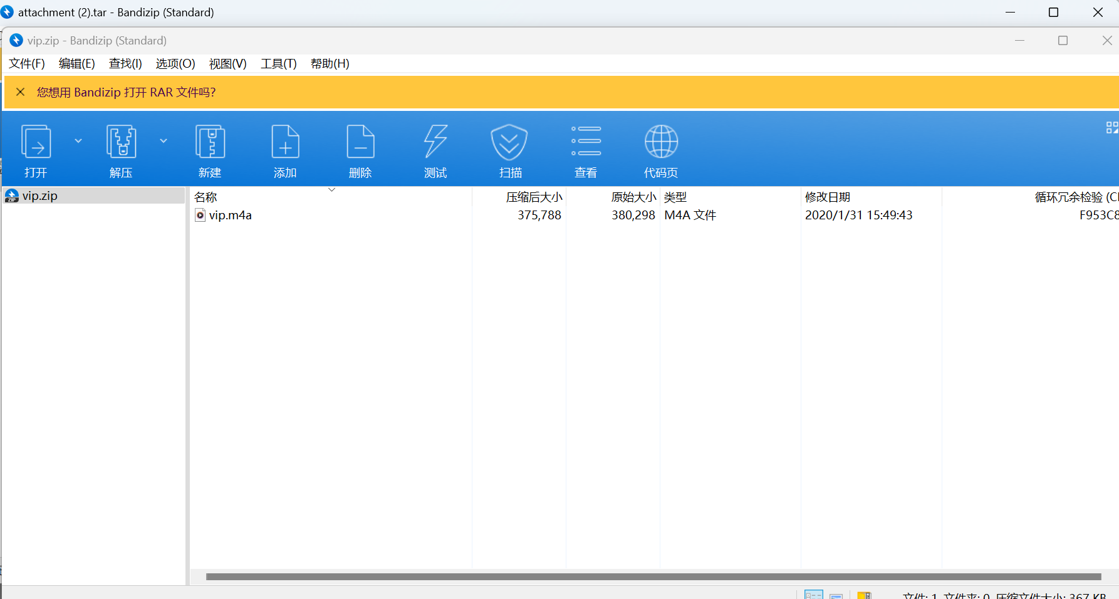Maximize the vip.zip Bandizip window
1119x599 pixels.
pos(1063,41)
